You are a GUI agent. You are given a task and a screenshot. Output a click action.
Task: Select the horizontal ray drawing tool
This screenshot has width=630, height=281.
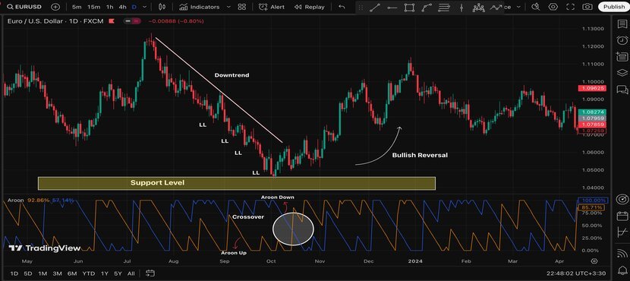coord(392,8)
